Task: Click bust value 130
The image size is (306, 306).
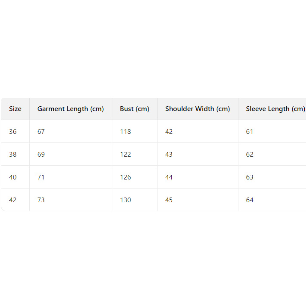Action: tap(126, 200)
